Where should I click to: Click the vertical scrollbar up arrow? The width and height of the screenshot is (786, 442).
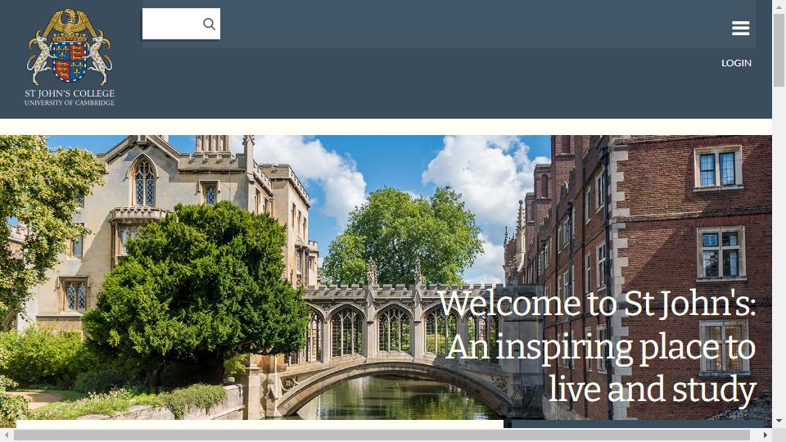(779, 6)
